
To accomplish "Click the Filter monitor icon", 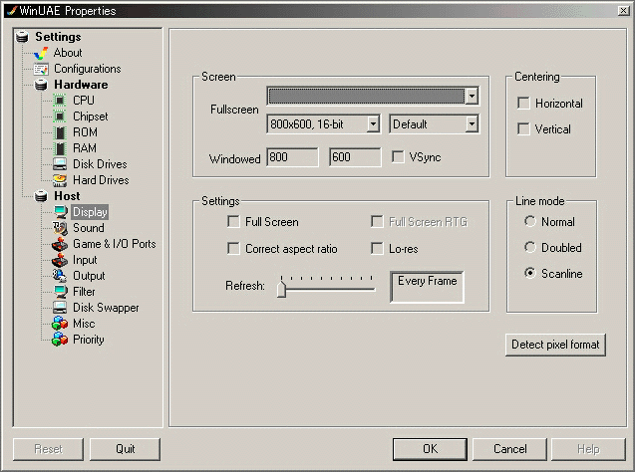I will tap(59, 292).
